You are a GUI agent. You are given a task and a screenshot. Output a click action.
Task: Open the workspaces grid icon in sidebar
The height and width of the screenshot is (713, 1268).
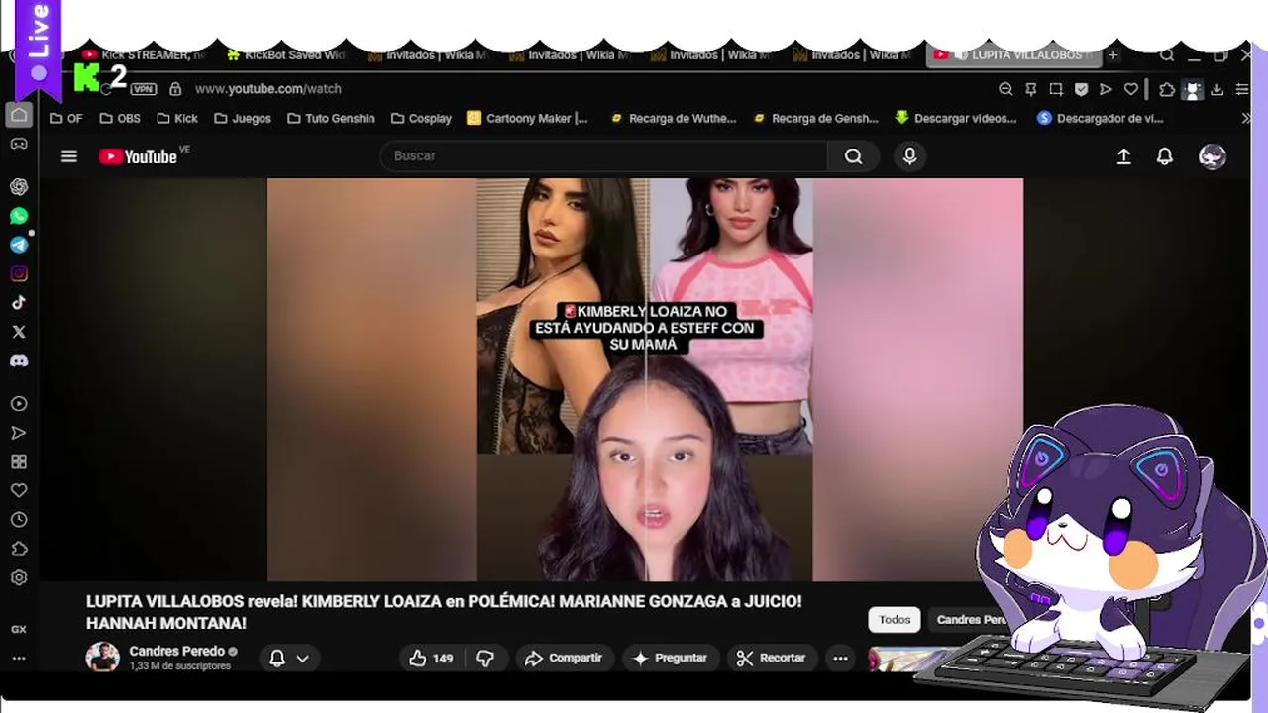click(x=19, y=461)
